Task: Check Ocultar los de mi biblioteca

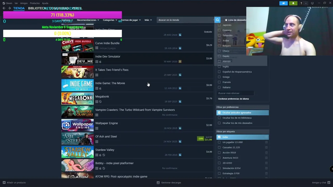Action: coord(219,118)
